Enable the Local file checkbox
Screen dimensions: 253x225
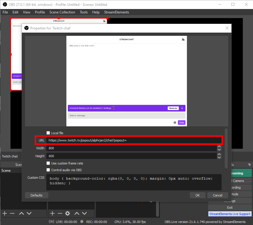tap(48, 133)
